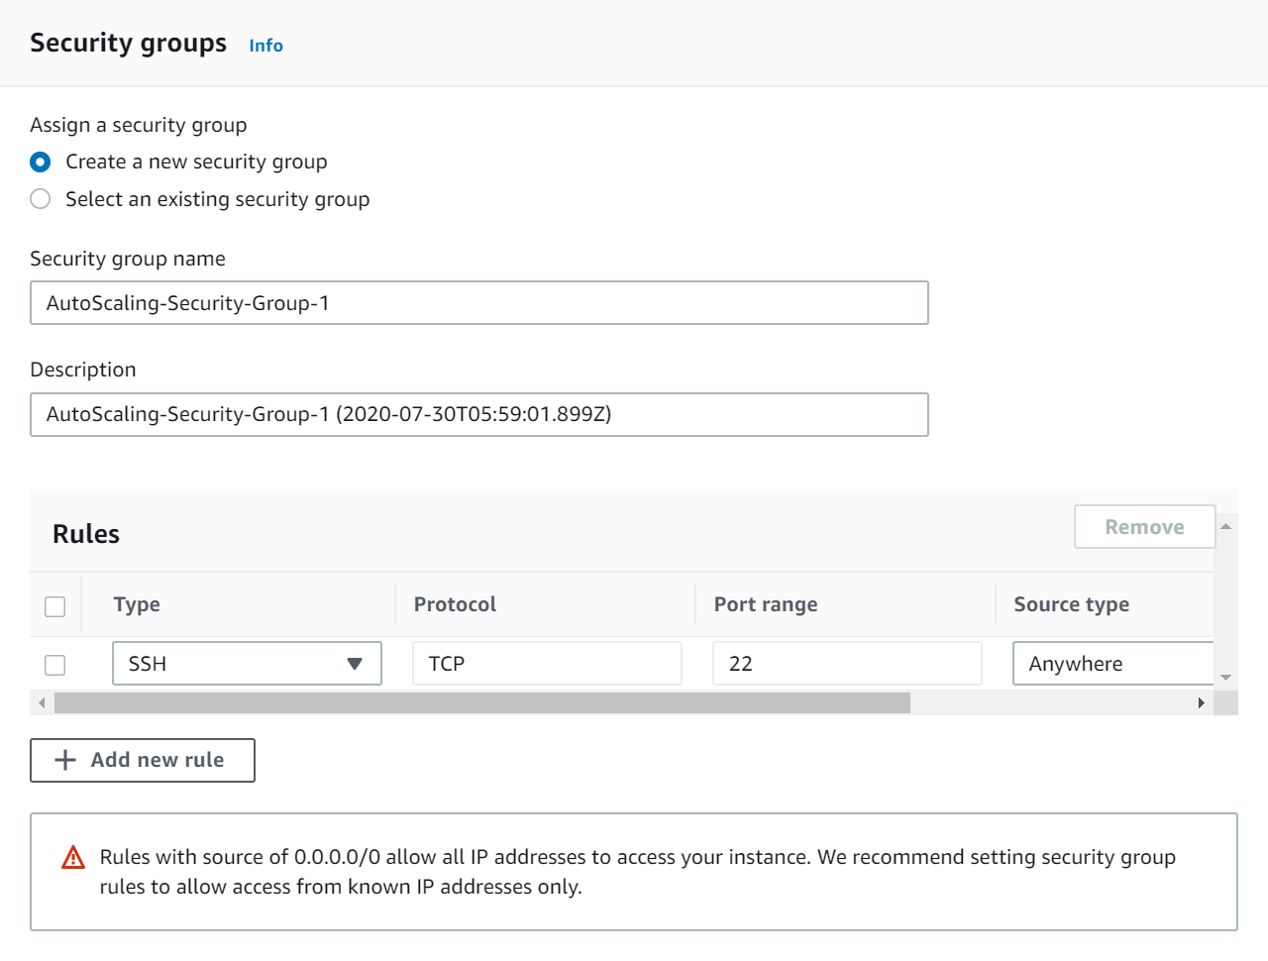Click the Protocol column header

pos(455,604)
